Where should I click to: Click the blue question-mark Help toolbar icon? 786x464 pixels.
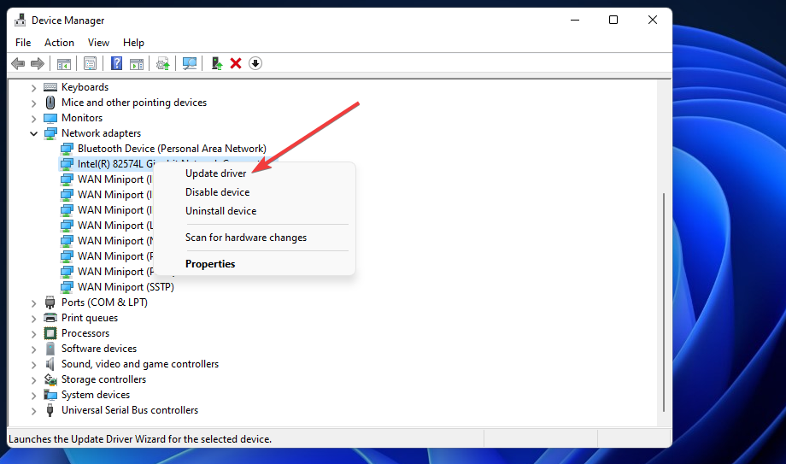coord(116,63)
